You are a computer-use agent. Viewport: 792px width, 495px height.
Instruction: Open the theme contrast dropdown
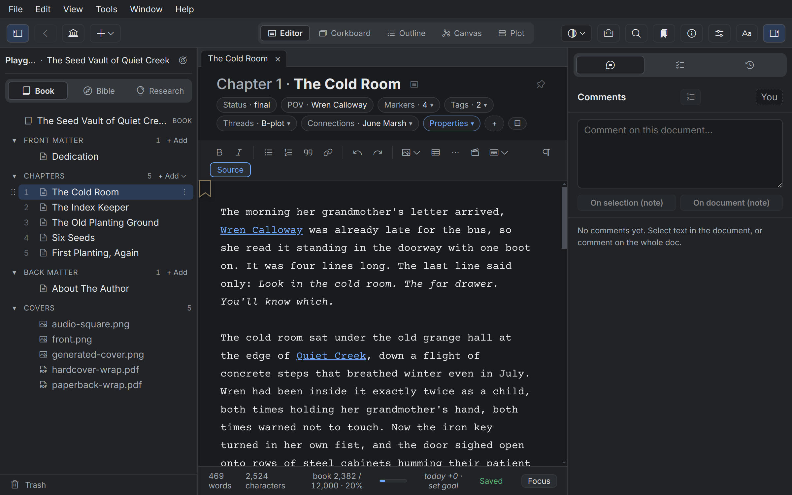(576, 33)
